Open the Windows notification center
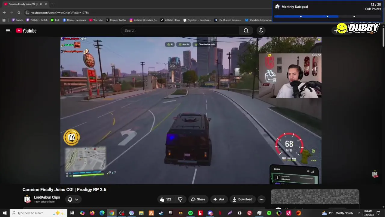This screenshot has width=385, height=217. (x=379, y=213)
